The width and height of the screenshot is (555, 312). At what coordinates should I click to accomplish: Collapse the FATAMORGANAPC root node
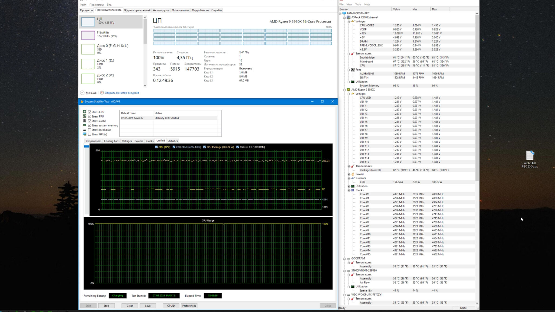[x=340, y=13]
